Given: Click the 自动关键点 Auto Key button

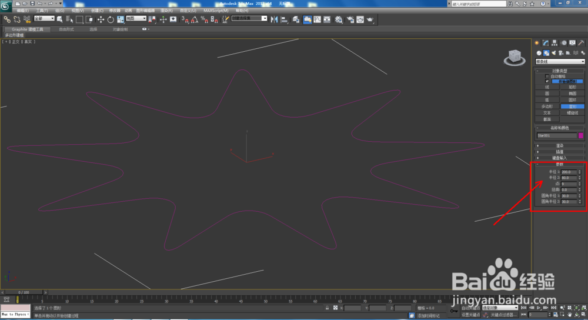Looking at the screenshot, I should click(470, 308).
